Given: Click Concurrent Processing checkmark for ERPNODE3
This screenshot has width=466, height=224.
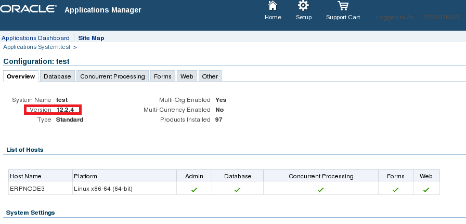Looking at the screenshot, I should click(x=321, y=190).
